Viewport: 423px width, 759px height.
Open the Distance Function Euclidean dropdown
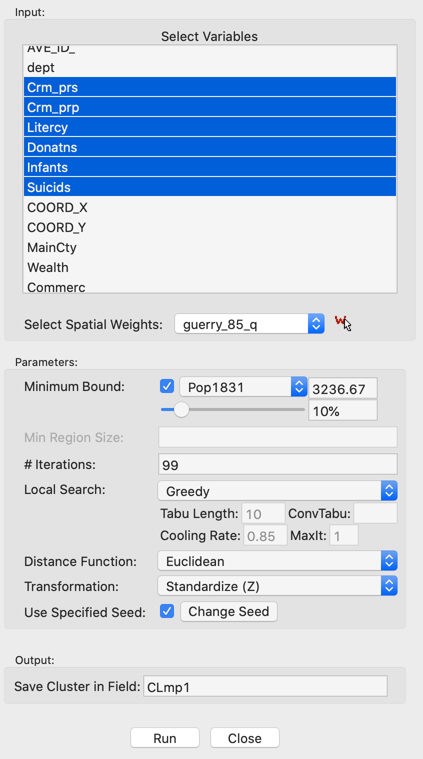(x=277, y=561)
